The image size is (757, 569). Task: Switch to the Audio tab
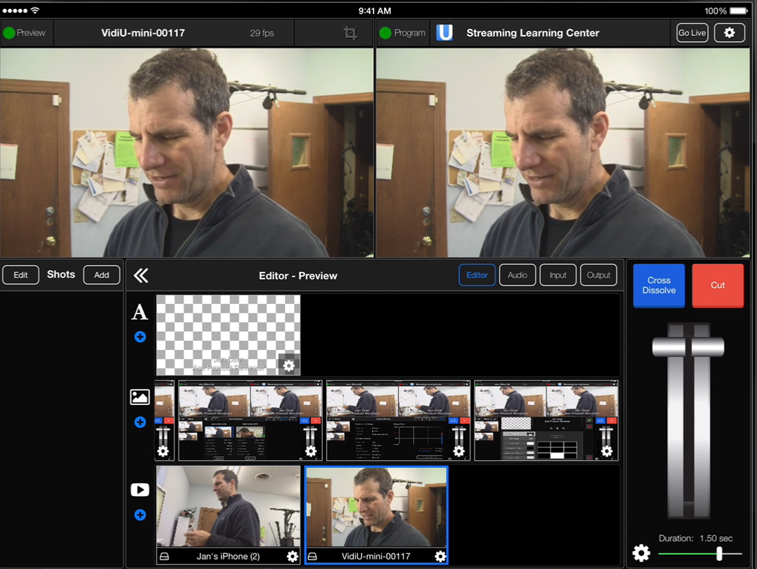point(517,275)
